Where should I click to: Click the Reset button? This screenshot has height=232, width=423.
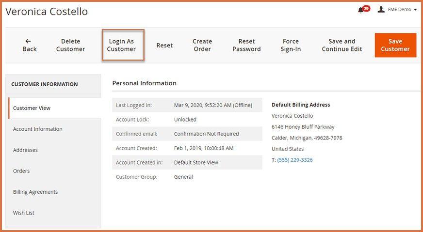point(164,45)
